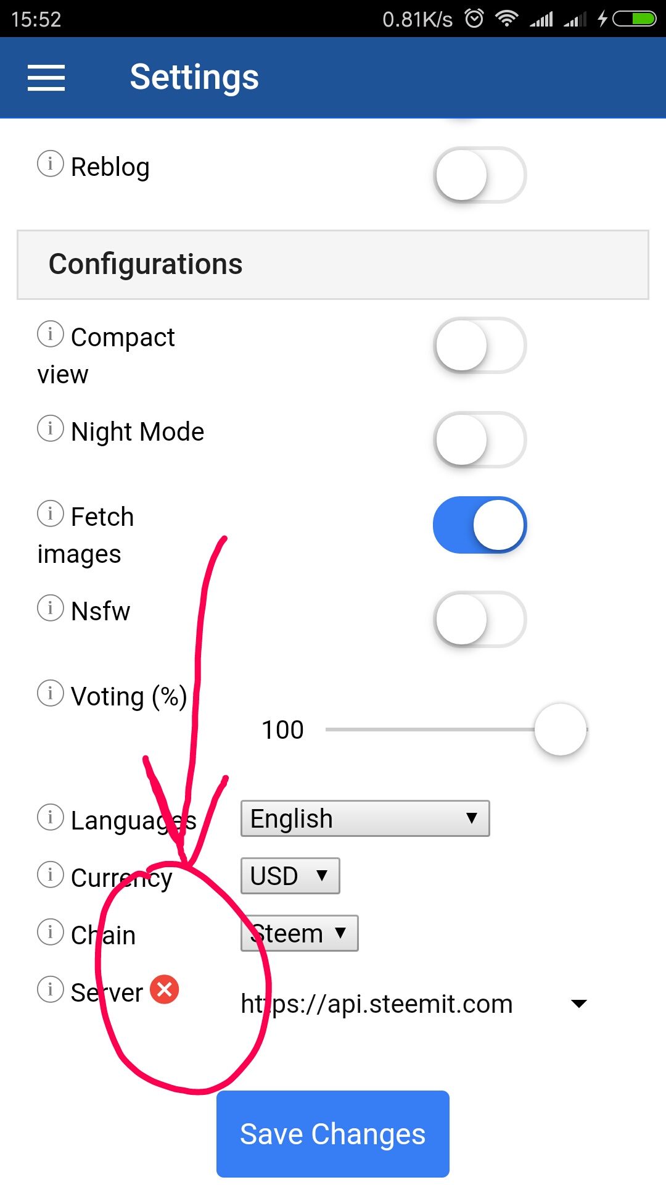Tap the info icon beside Compact view
This screenshot has height=1185, width=666.
coord(51,334)
